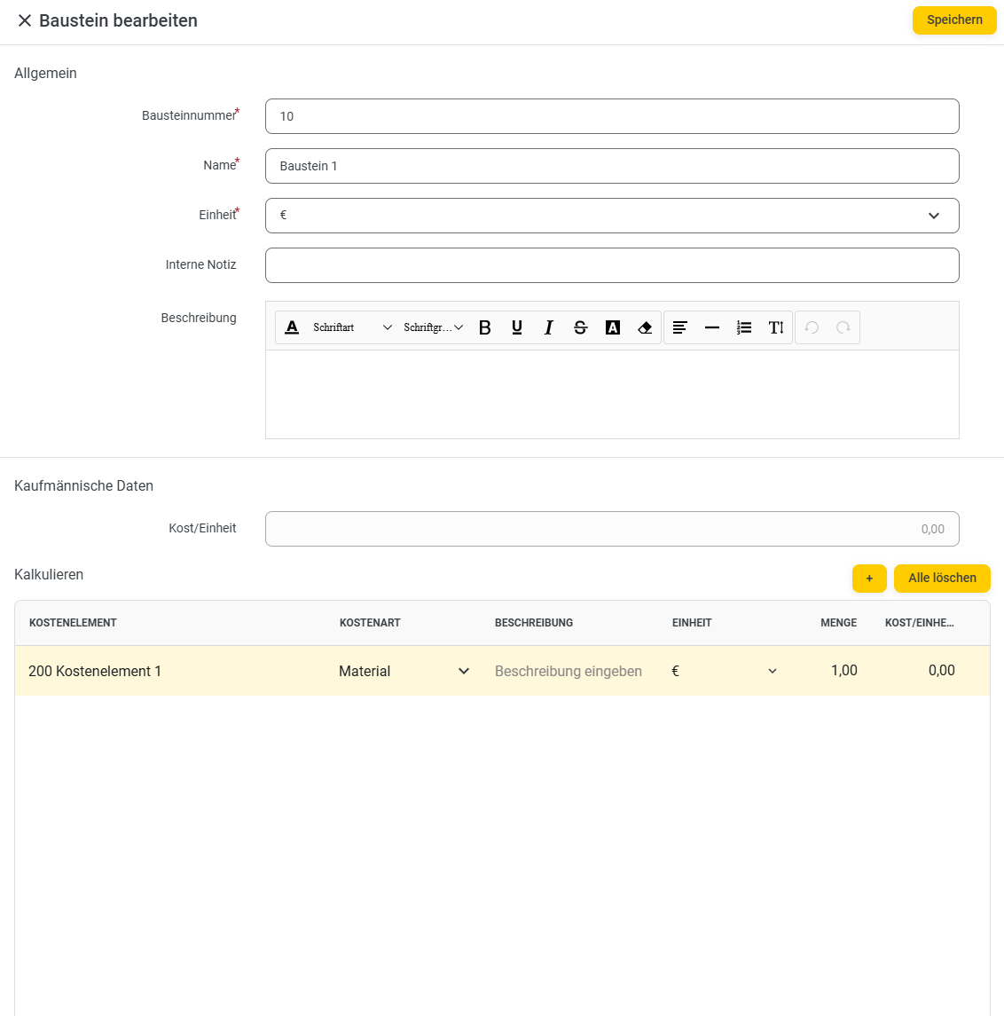
Task: Change Kostenart from Material
Action: [x=404, y=671]
